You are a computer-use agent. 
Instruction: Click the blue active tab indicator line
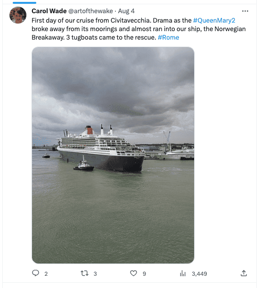click(x=24, y=3)
